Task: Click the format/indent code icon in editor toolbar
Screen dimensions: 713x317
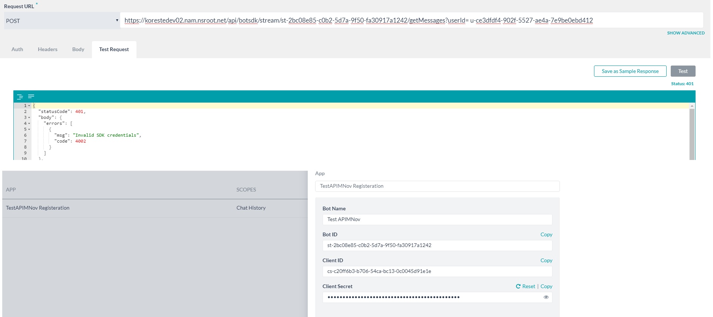Action: (x=20, y=97)
